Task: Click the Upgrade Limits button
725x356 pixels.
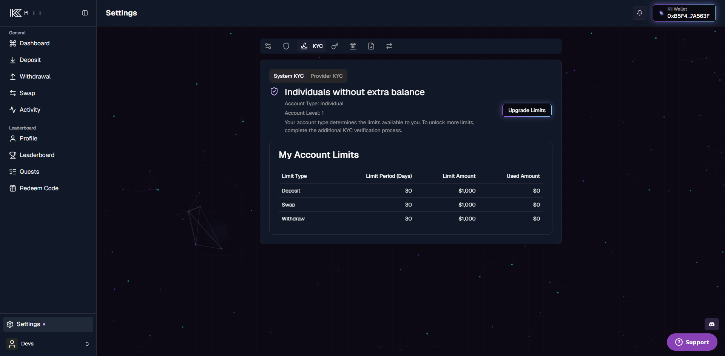Action: click(x=527, y=110)
